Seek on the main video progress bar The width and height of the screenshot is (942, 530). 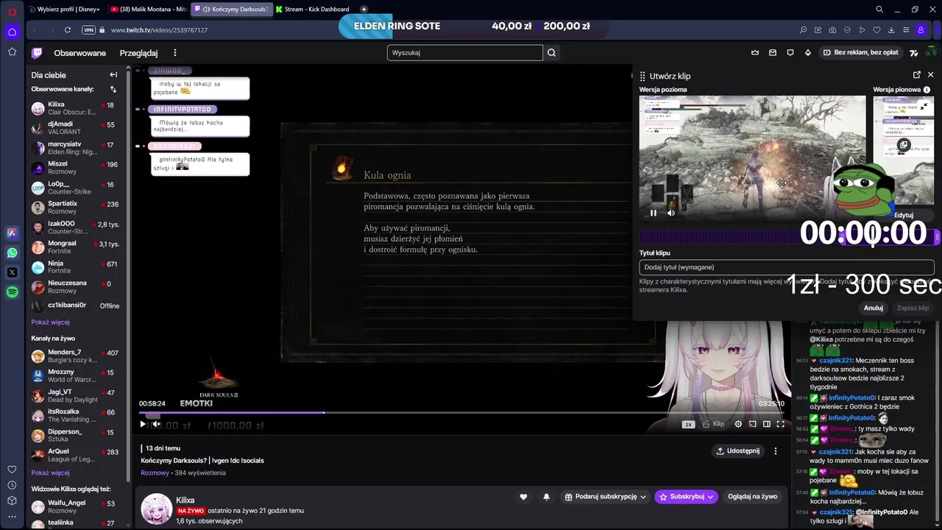[x=461, y=412]
